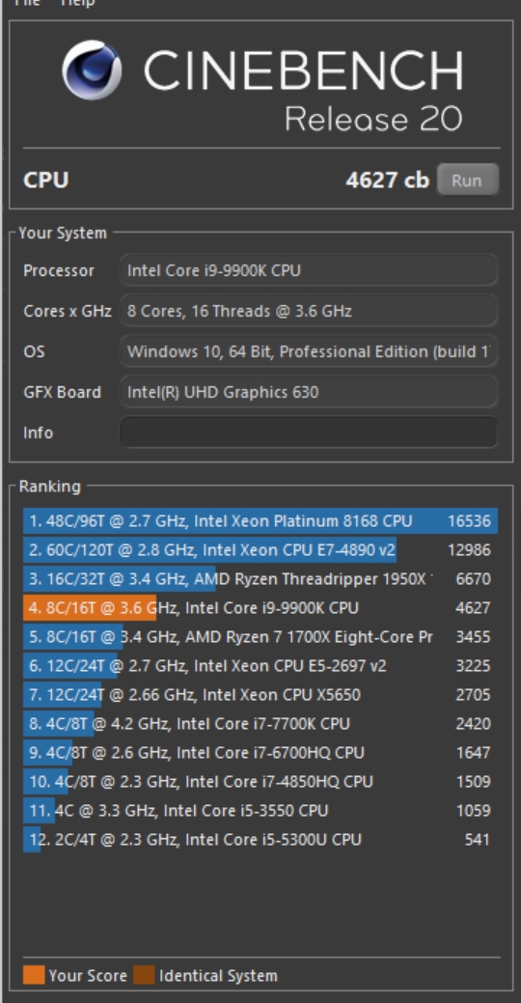This screenshot has width=521, height=1003.
Task: Click the OS field showing Windows 10
Action: (x=308, y=351)
